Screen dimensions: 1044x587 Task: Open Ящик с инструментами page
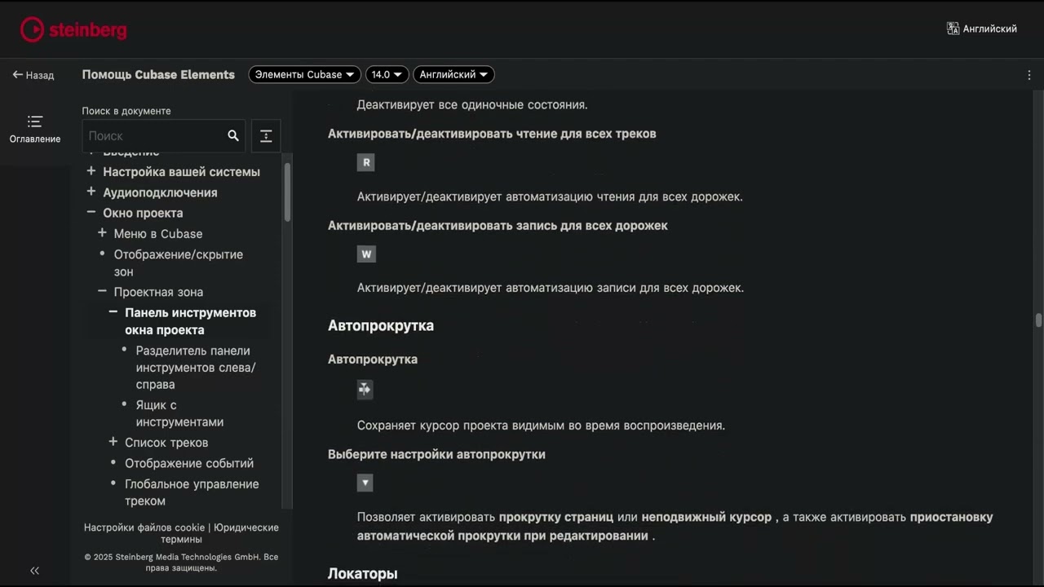coord(179,413)
